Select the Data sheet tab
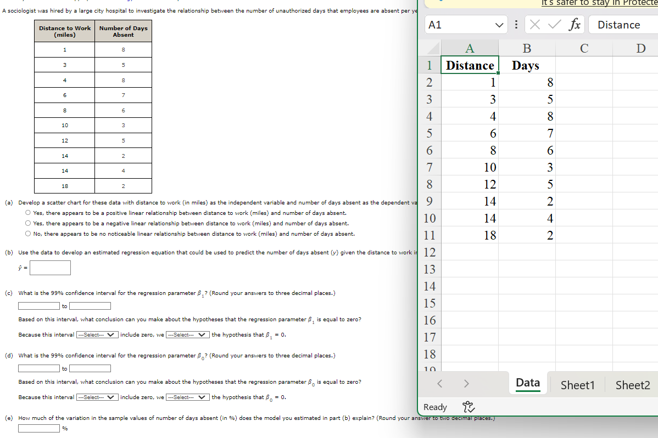 (x=527, y=383)
